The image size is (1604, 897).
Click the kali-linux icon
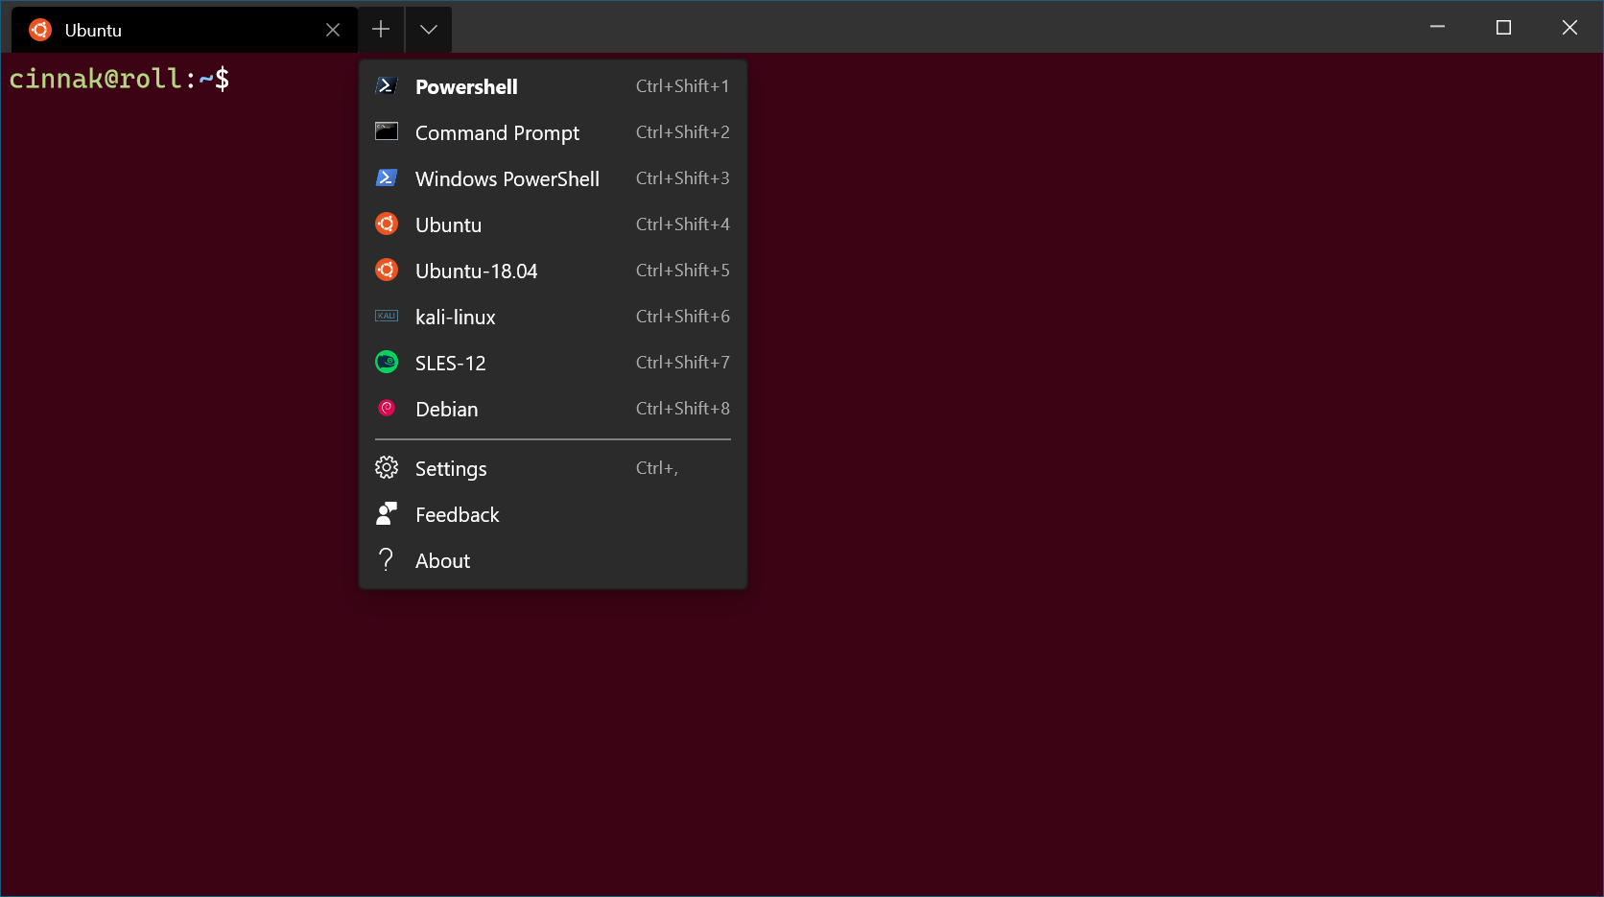(387, 316)
